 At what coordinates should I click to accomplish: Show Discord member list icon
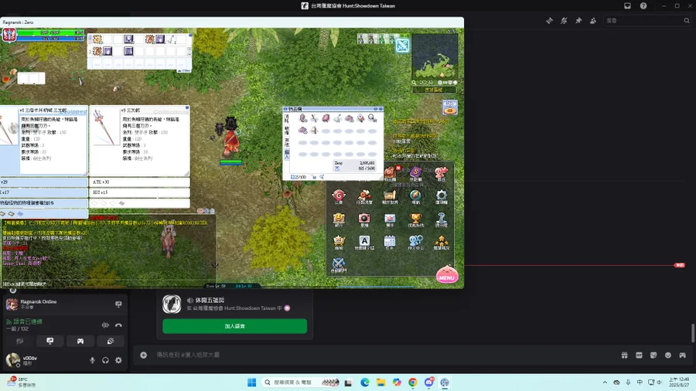tap(593, 20)
